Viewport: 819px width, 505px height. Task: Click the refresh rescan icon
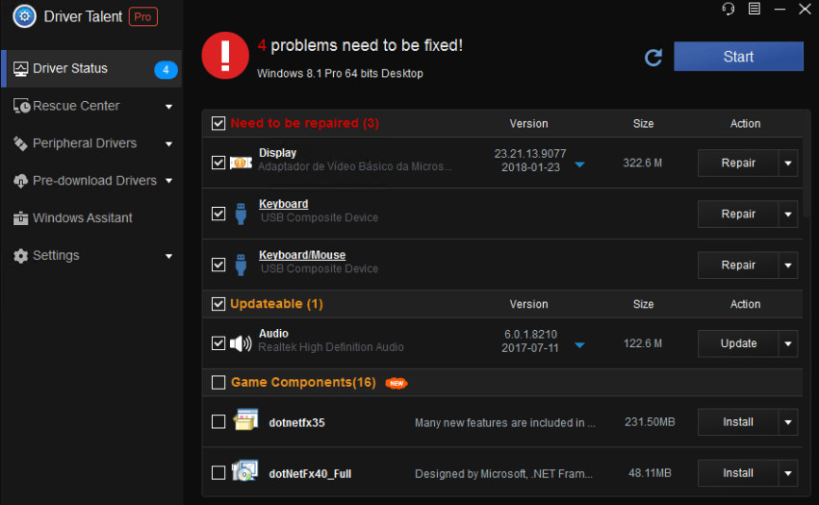coord(653,57)
